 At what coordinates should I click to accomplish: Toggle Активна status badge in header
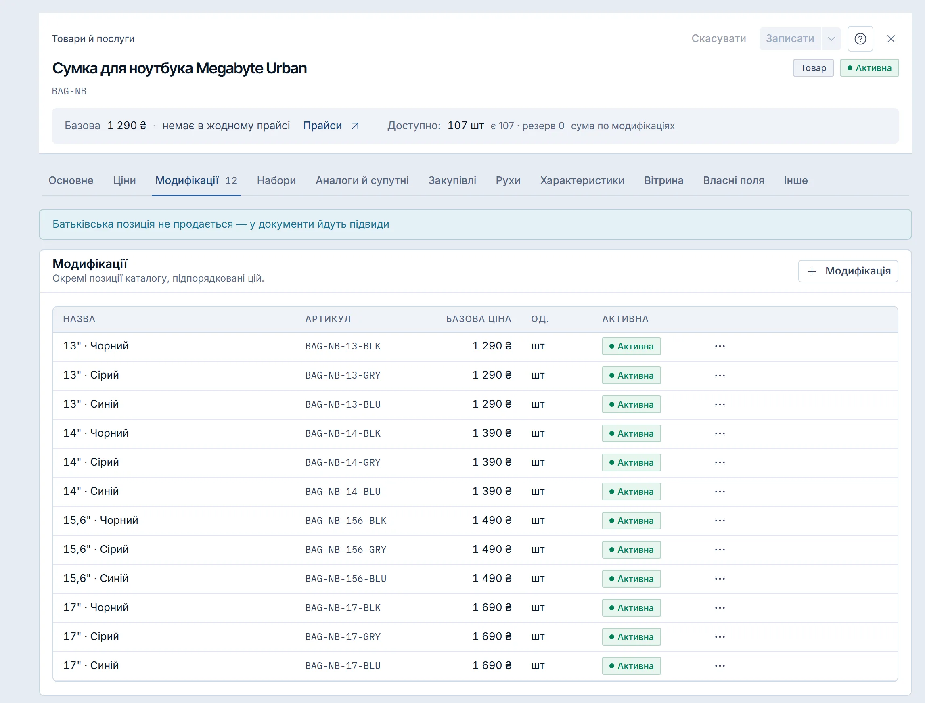[869, 68]
